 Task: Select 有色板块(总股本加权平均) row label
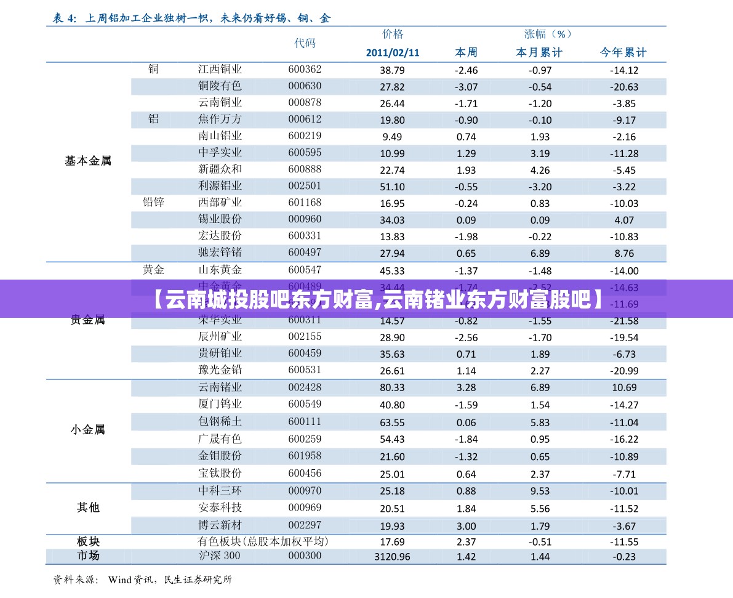(263, 541)
